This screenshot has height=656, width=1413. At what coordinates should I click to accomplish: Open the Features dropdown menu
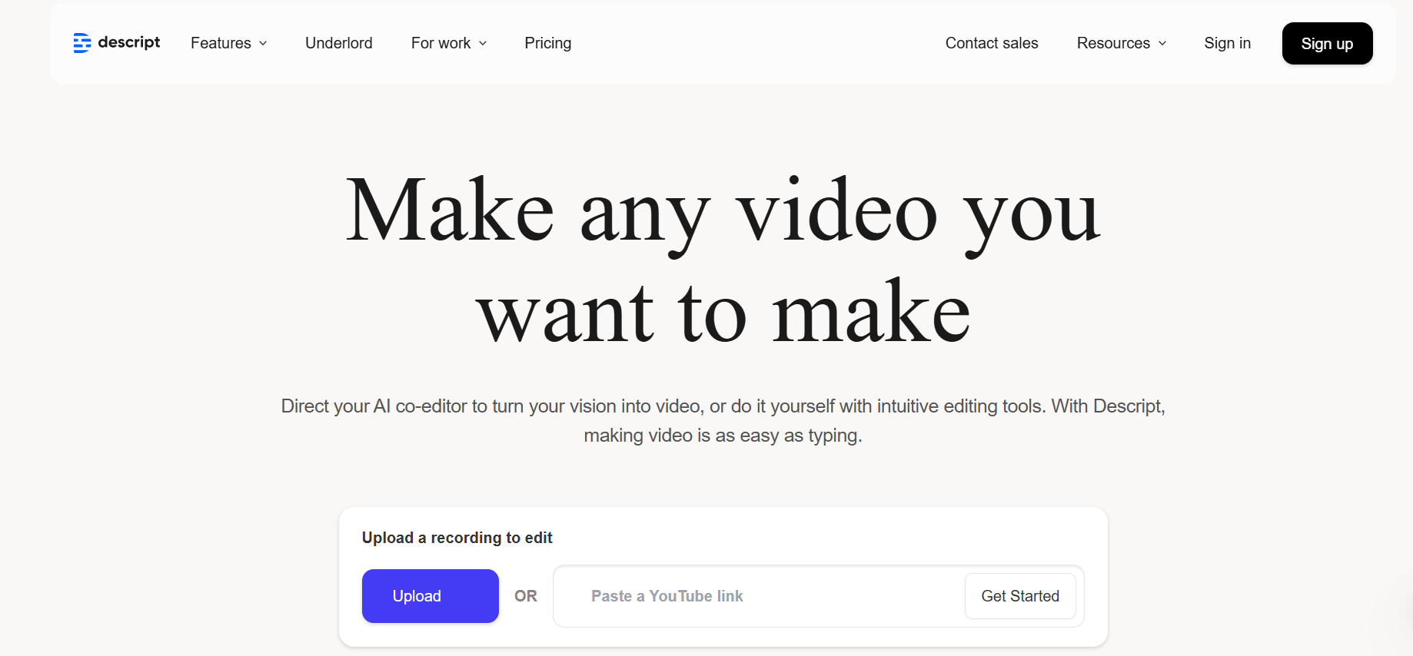click(228, 43)
